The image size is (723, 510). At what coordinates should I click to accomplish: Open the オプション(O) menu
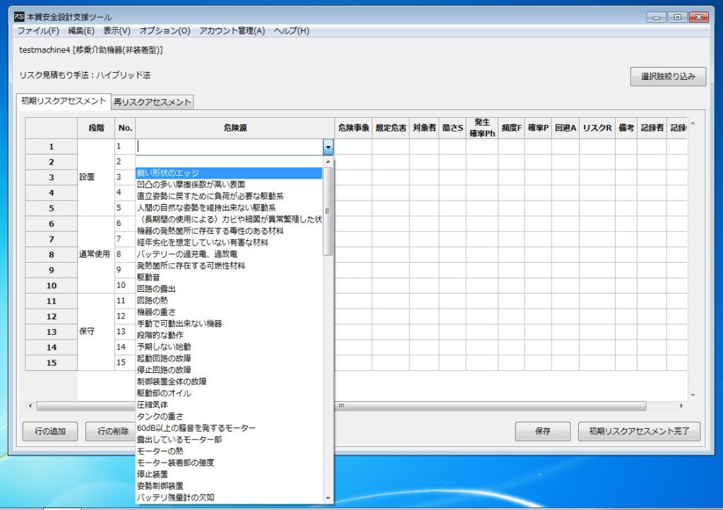pos(165,31)
